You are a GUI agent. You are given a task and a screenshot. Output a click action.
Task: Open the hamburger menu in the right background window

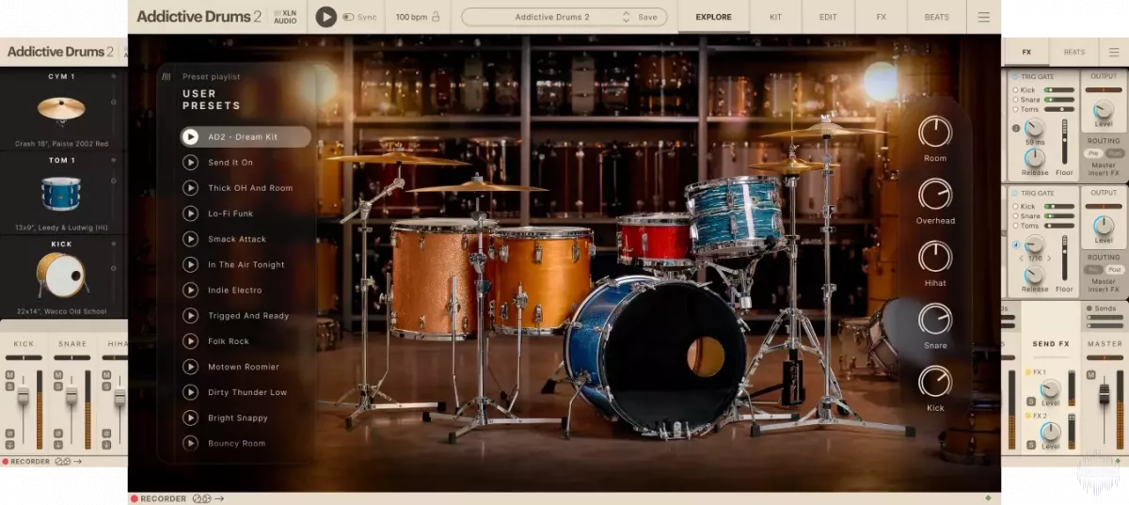[1114, 52]
